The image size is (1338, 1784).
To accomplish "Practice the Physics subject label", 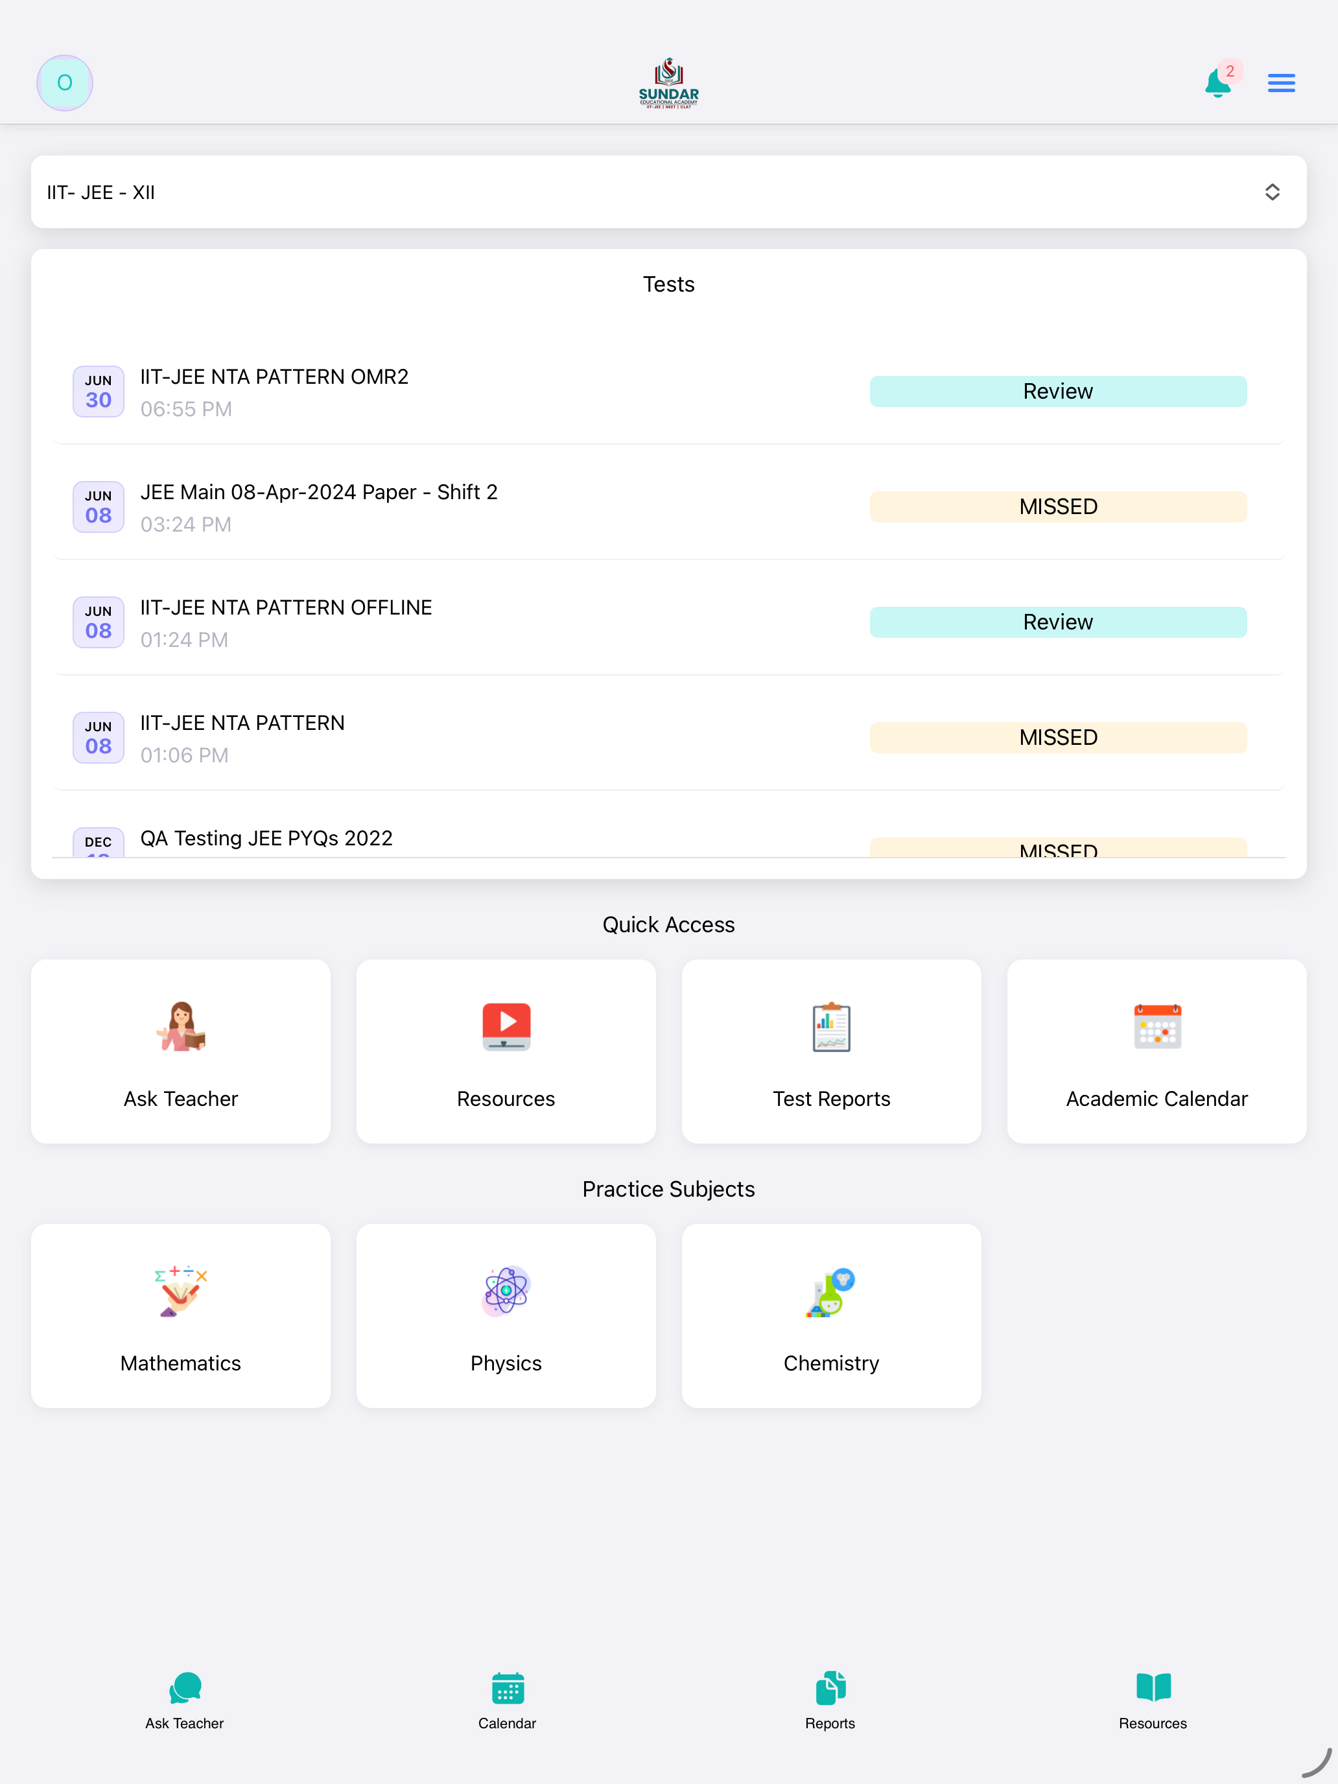I will [x=506, y=1363].
